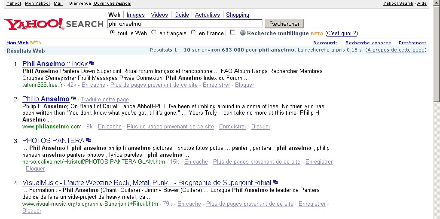440x219 pixels.
Task: Click 'Plus de pages' link for tatann666.free.fr
Action: 154,85
